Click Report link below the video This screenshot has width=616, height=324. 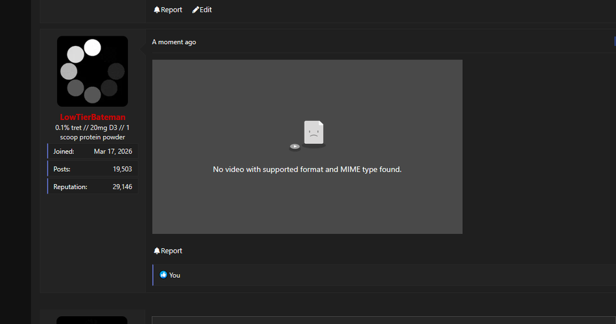coord(167,251)
